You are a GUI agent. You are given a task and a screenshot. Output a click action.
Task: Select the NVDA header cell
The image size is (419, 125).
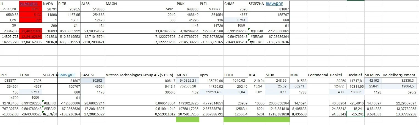point(50,4)
